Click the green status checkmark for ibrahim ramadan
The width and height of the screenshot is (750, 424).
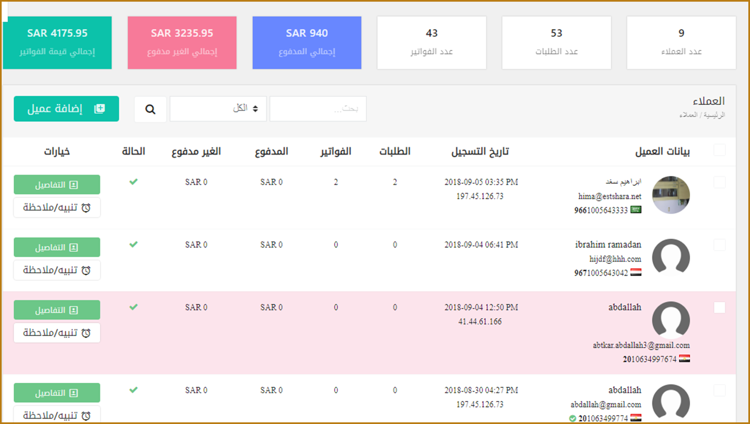point(134,245)
